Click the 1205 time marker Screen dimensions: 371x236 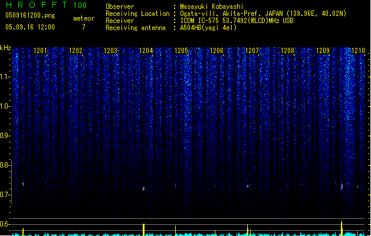click(x=181, y=51)
